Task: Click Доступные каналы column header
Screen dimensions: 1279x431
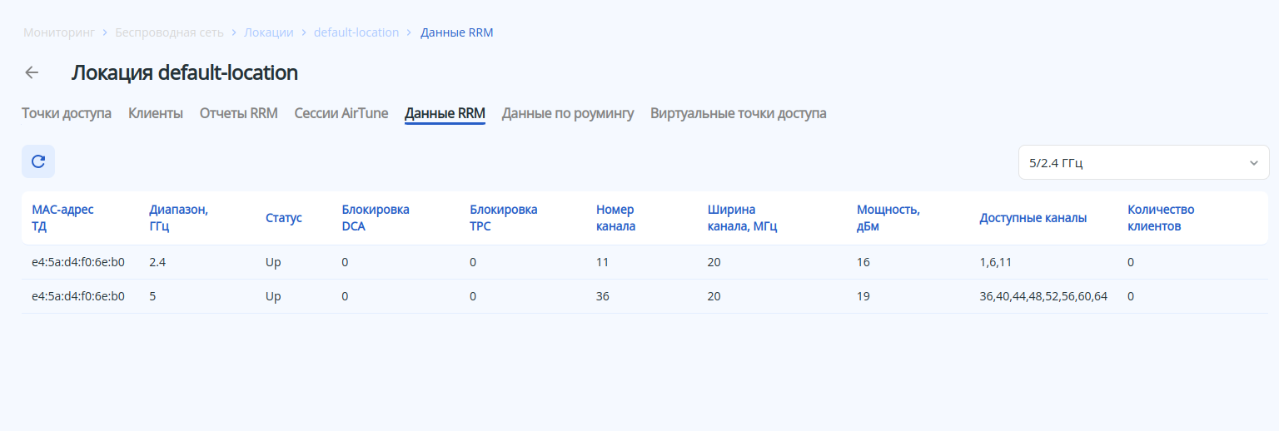Action: [x=1033, y=218]
